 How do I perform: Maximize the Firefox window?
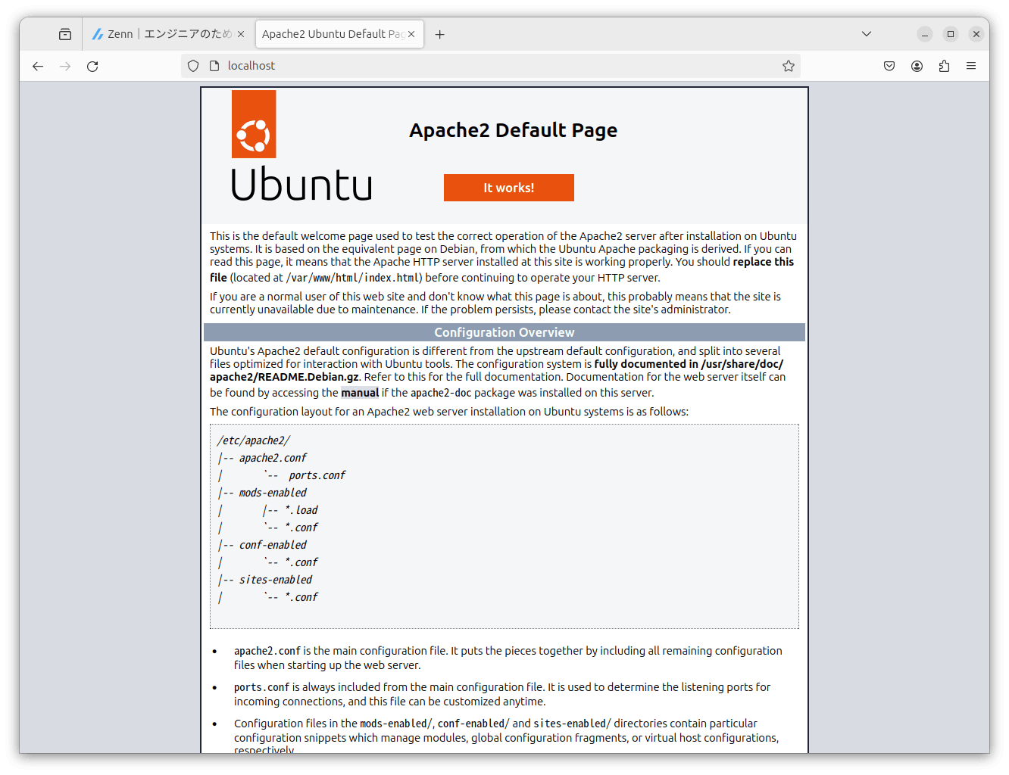(x=951, y=34)
